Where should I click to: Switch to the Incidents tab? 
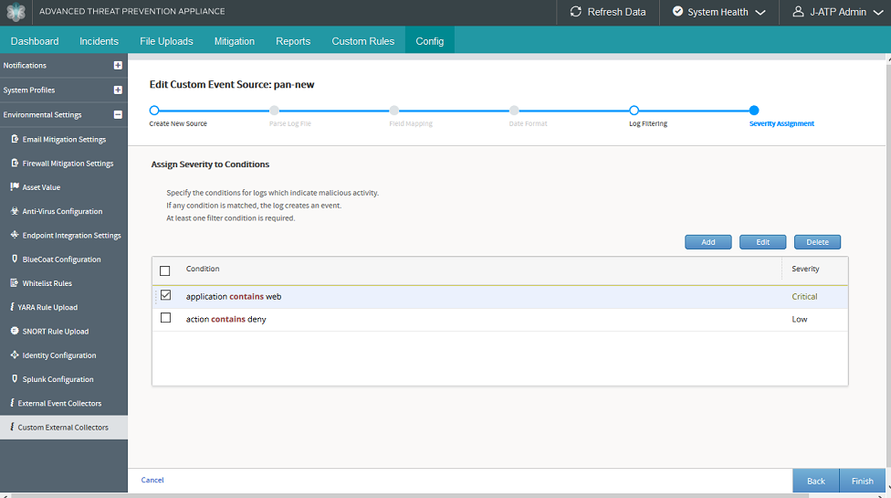99,41
